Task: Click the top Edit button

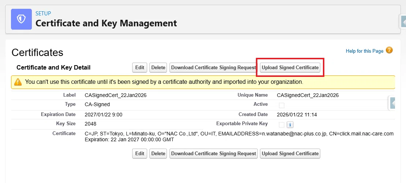Action: (139, 68)
